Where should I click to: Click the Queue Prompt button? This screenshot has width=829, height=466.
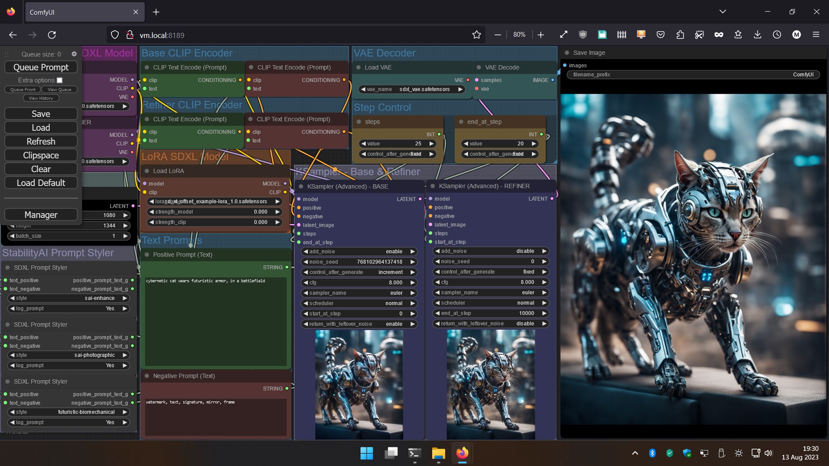[x=41, y=67]
